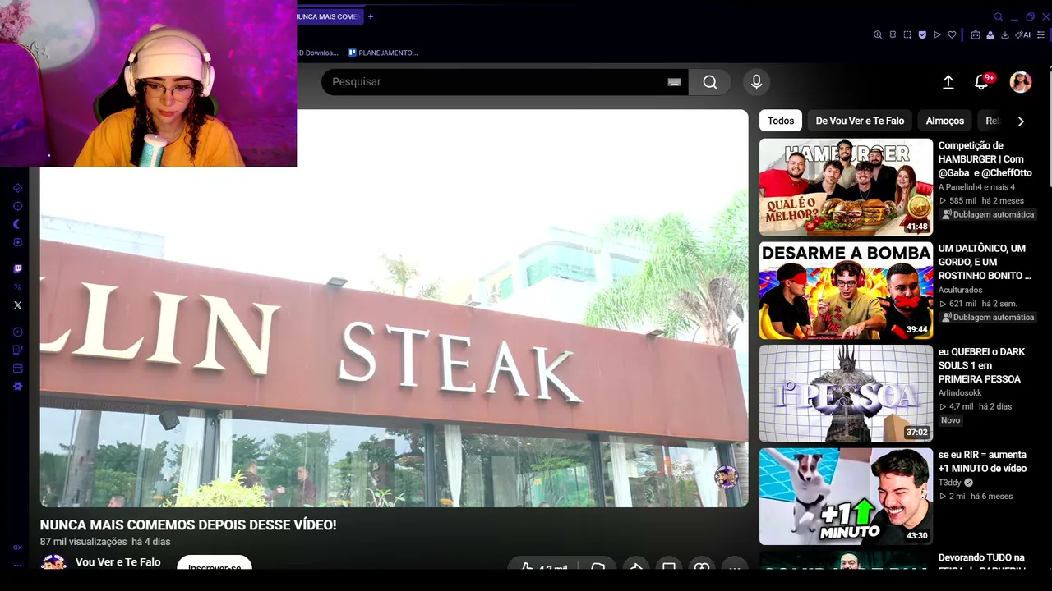Select the NUNCA MAIS COMEMOS browser tab
This screenshot has width=1052, height=591.
[x=327, y=16]
